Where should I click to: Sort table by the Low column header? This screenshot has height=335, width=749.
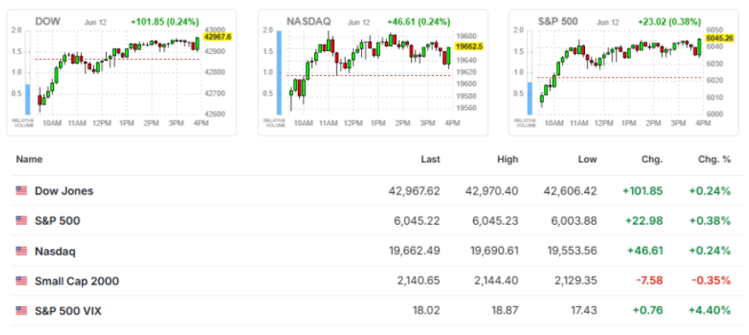pyautogui.click(x=587, y=160)
